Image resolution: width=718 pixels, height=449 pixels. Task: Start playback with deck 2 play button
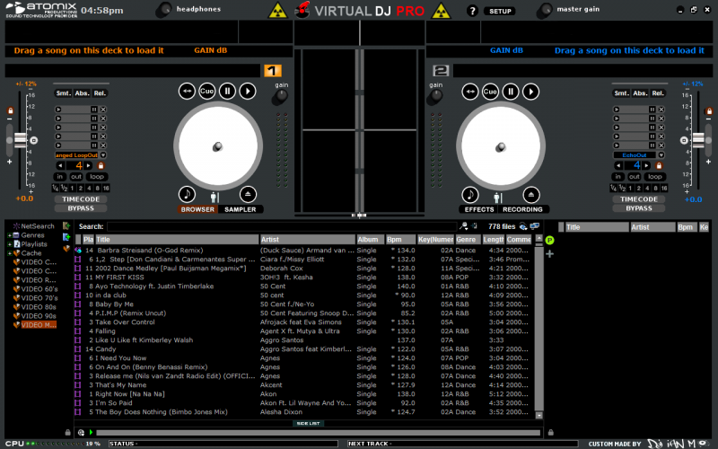[x=531, y=92]
